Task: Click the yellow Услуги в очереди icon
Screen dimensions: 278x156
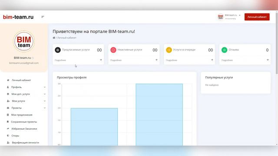Action: coord(169,50)
